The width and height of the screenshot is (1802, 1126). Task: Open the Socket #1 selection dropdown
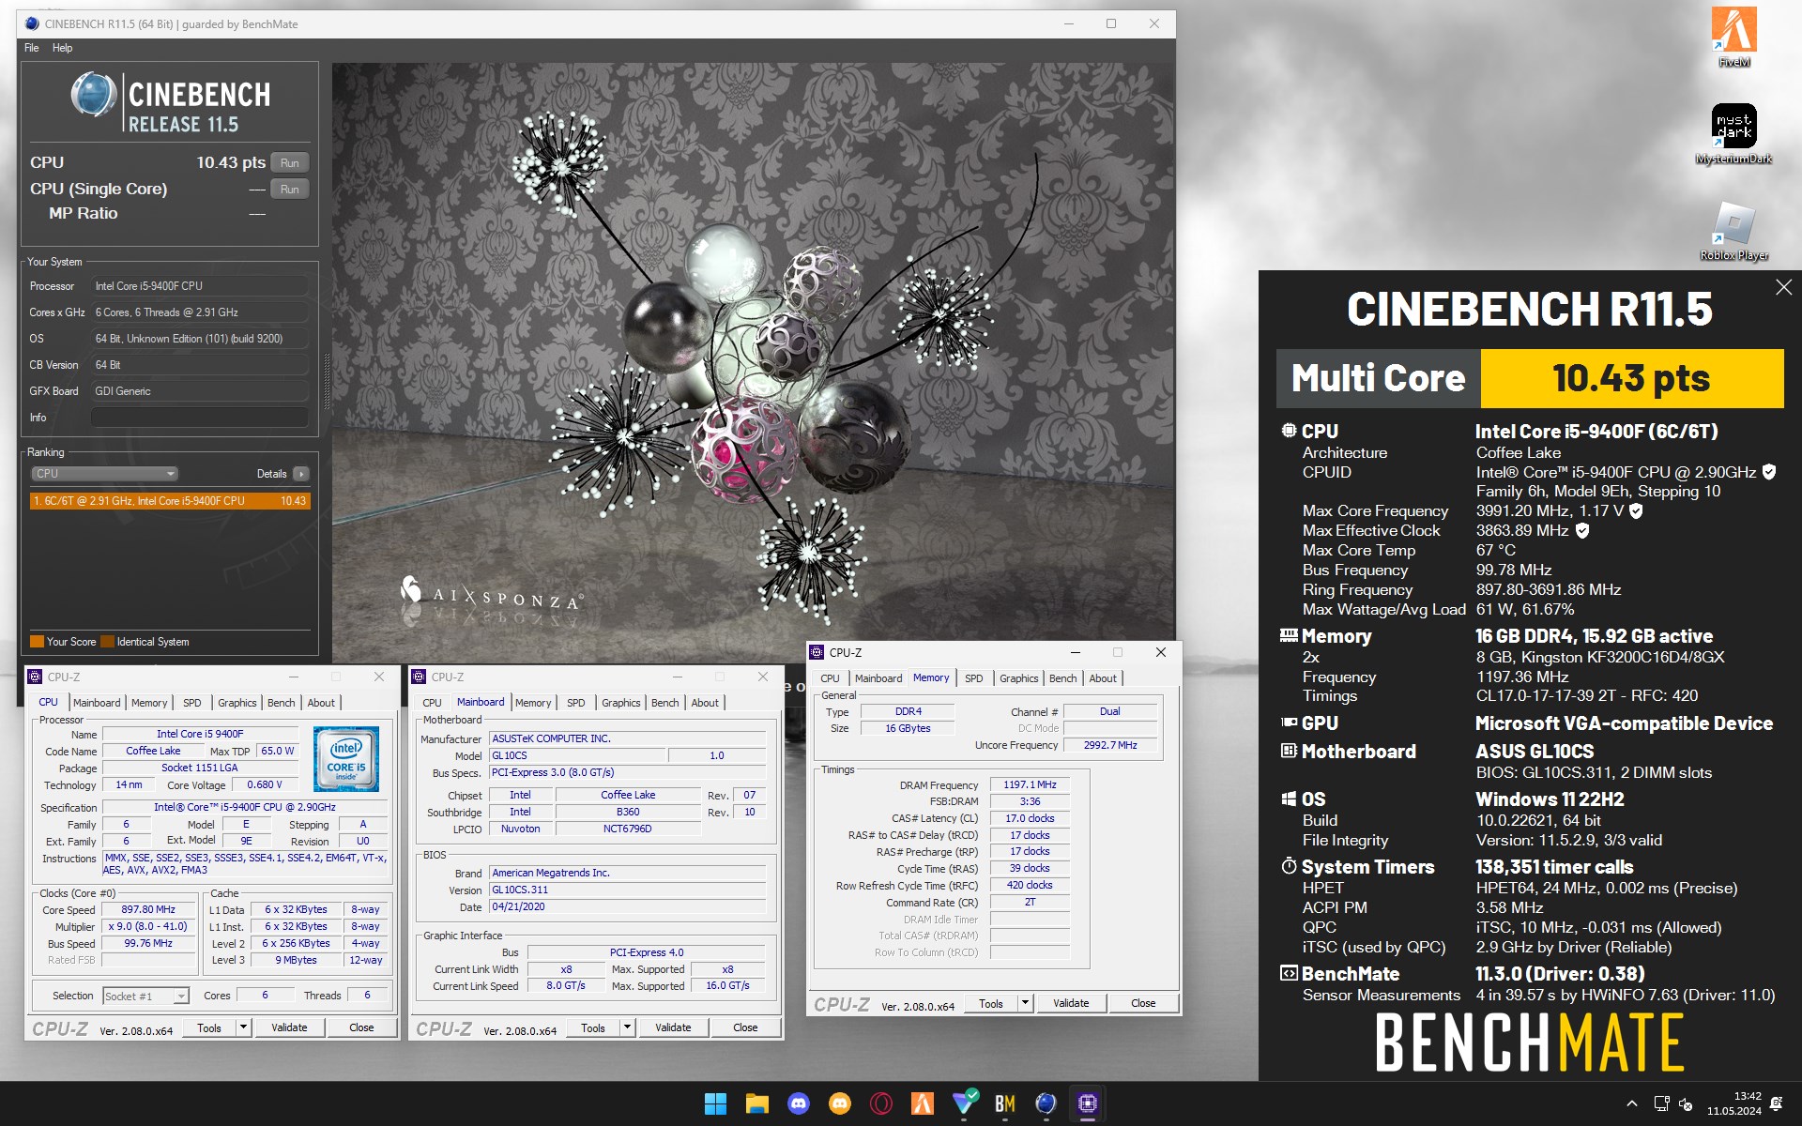(x=145, y=996)
